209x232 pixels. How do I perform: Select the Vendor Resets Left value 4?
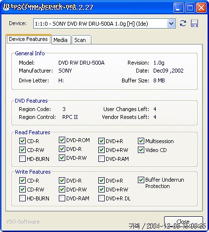click(x=155, y=117)
